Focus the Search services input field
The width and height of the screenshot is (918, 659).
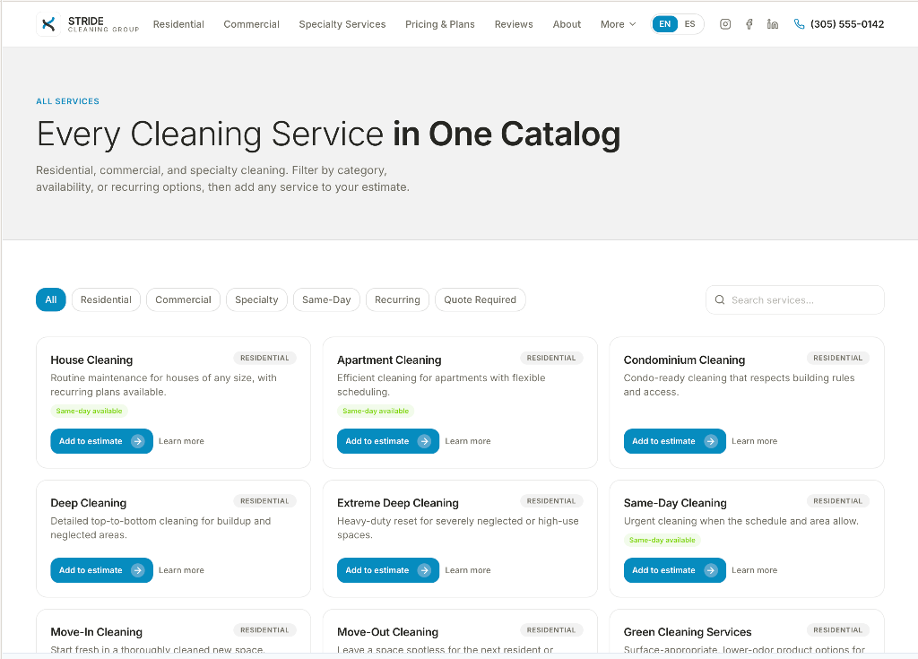point(795,300)
